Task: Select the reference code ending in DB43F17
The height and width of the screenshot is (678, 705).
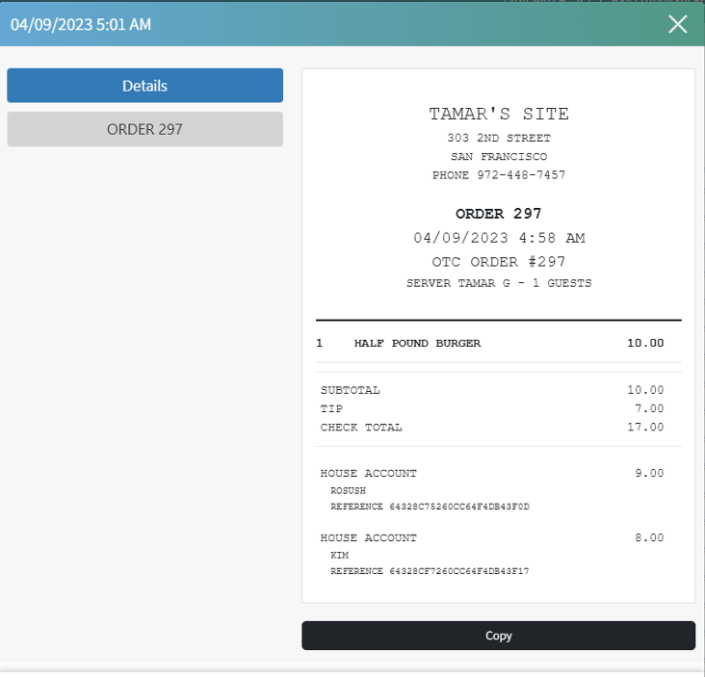Action: click(430, 571)
